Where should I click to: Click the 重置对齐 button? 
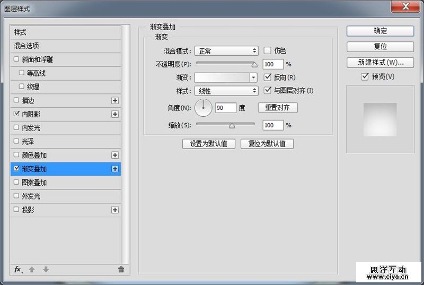(278, 108)
